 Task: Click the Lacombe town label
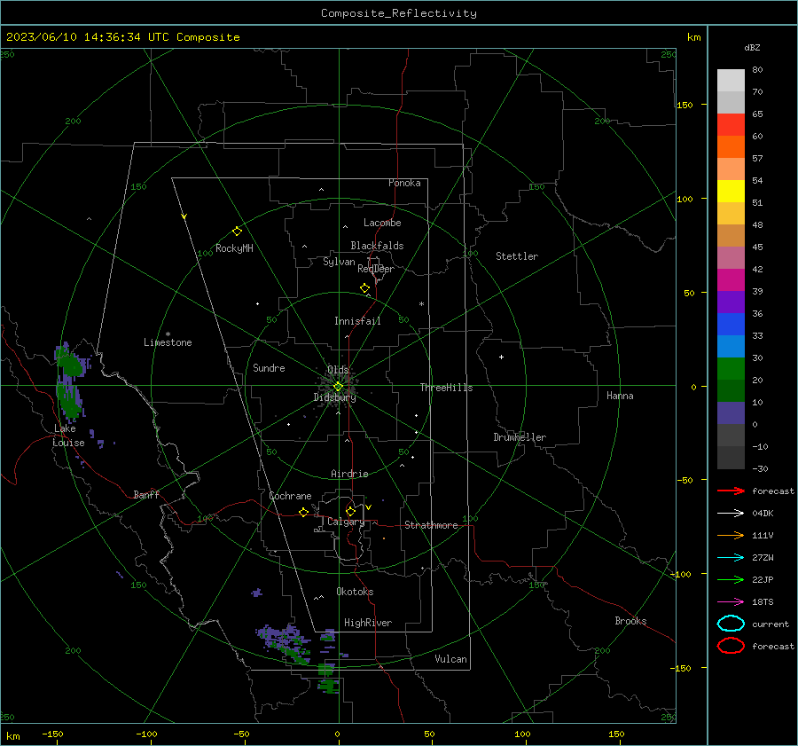[x=382, y=223]
